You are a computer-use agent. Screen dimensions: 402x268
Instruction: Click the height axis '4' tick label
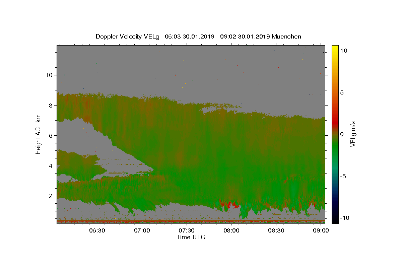tap(50, 166)
